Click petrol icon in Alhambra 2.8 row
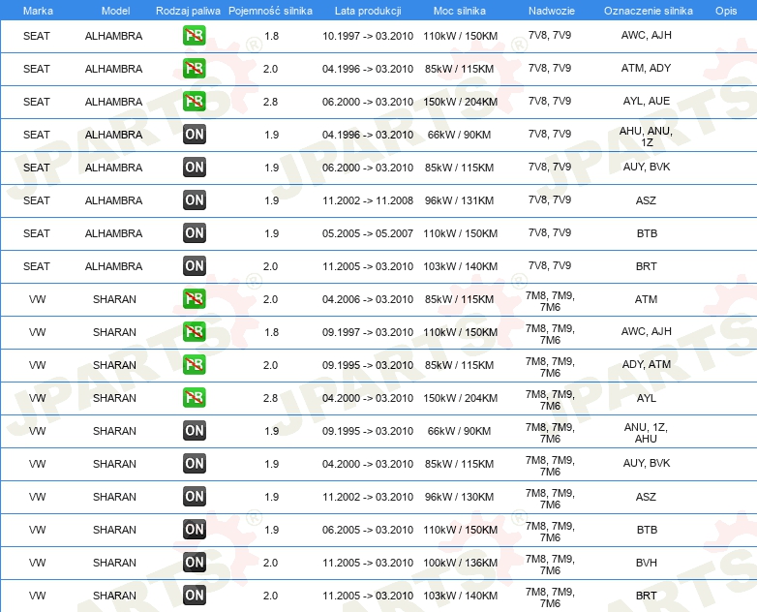The width and height of the screenshot is (757, 612). pyautogui.click(x=194, y=102)
